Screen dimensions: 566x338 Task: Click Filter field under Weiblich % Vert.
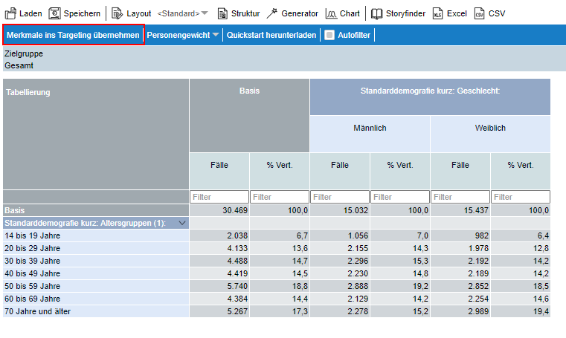(520, 197)
